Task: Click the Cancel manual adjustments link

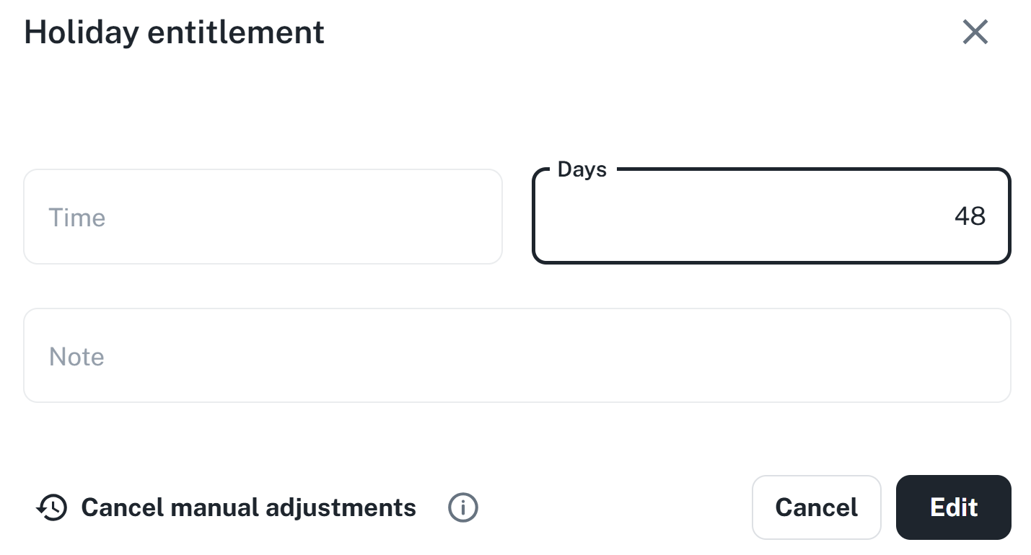Action: pyautogui.click(x=248, y=507)
